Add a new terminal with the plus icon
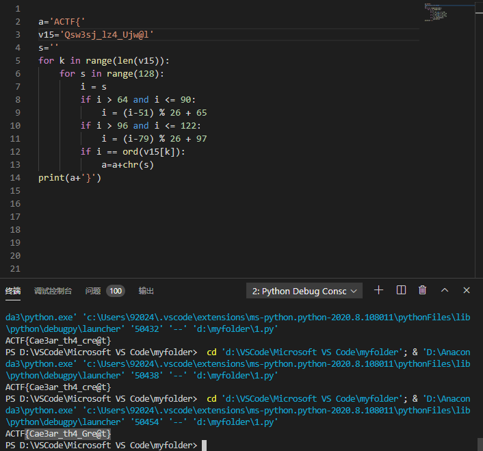The width and height of the screenshot is (483, 451). point(378,290)
